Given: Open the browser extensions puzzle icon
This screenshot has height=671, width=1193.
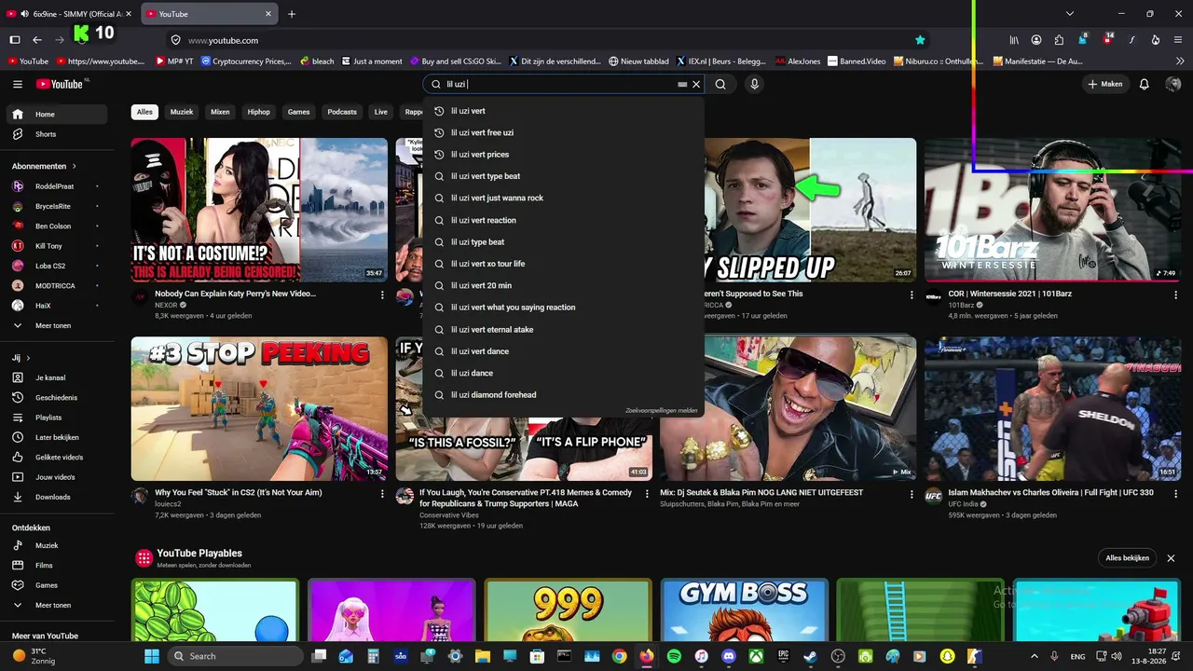Looking at the screenshot, I should 1059,40.
